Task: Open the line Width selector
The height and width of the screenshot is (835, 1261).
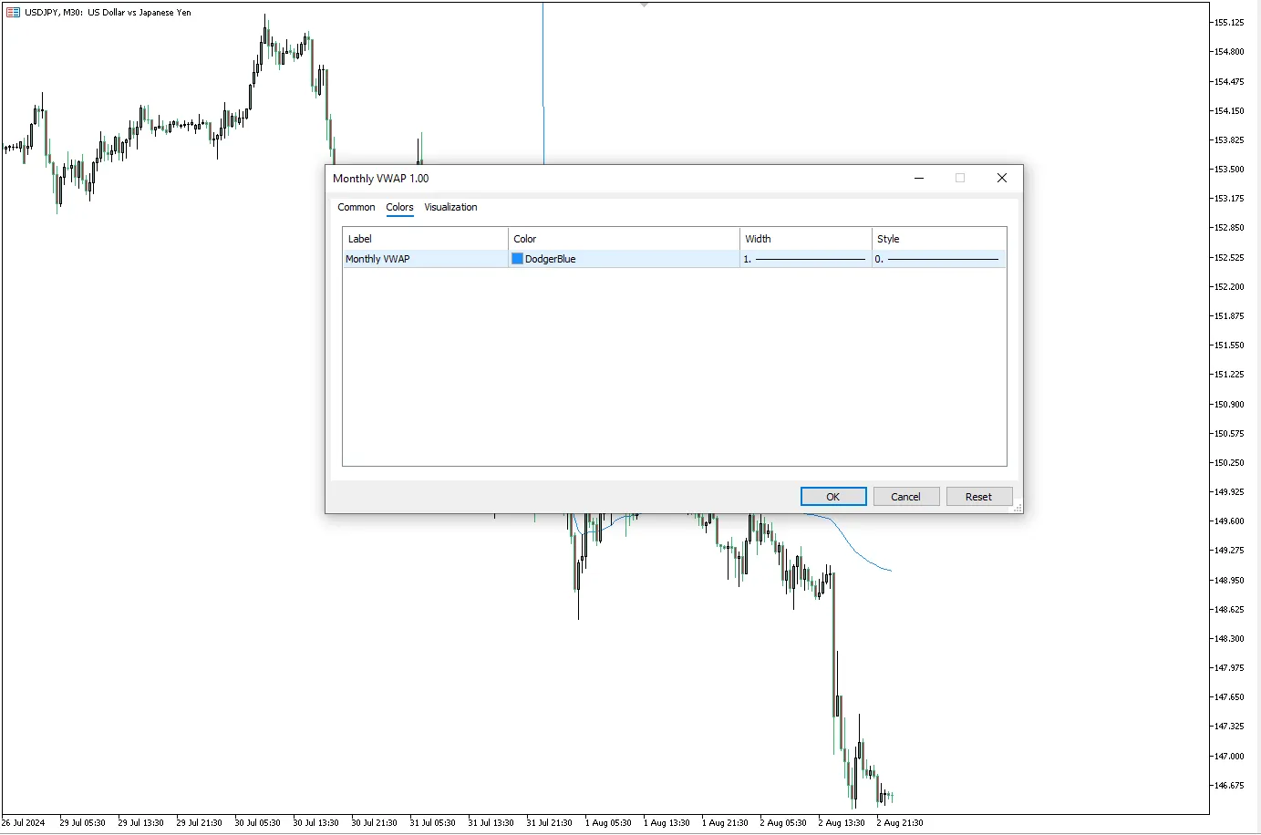Action: pyautogui.click(x=804, y=259)
